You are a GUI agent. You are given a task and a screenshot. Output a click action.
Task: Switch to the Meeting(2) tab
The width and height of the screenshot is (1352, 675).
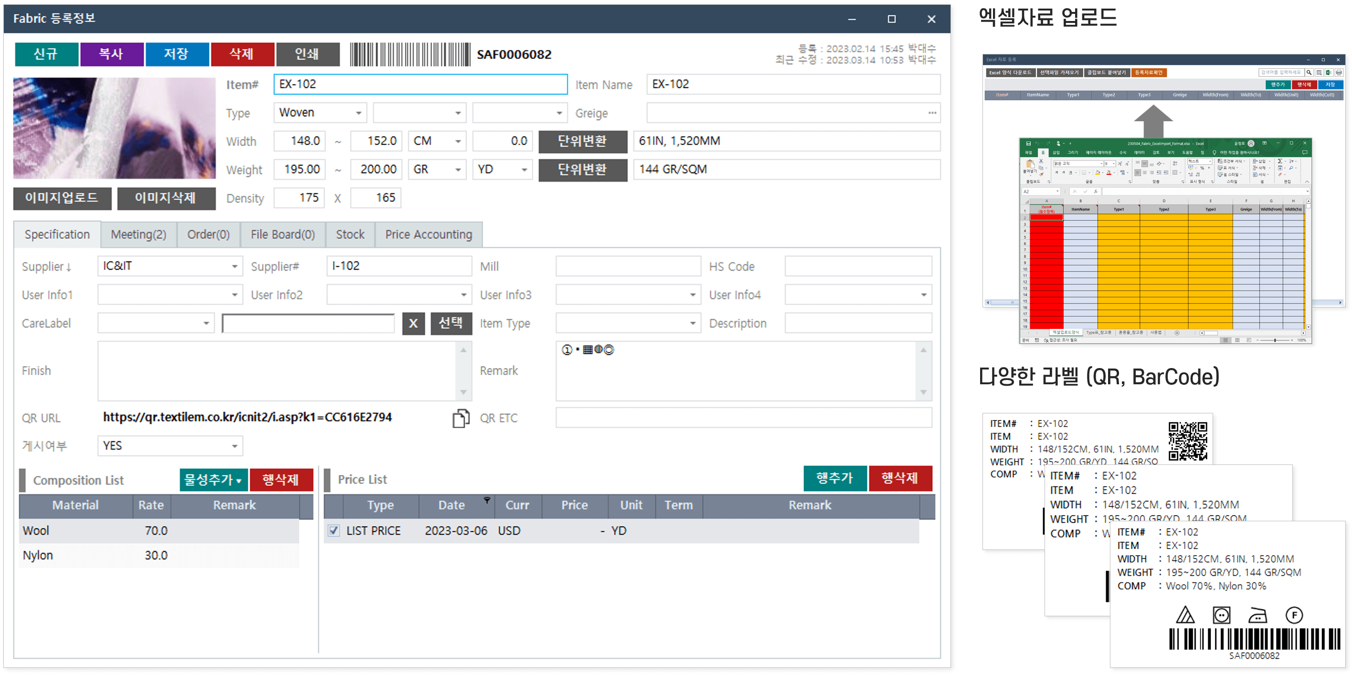pyautogui.click(x=138, y=234)
